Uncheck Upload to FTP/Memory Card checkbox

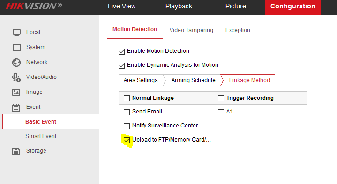pyautogui.click(x=127, y=140)
